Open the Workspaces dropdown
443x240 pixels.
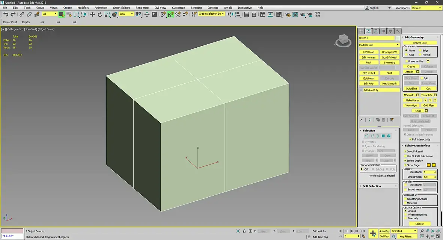[426, 8]
